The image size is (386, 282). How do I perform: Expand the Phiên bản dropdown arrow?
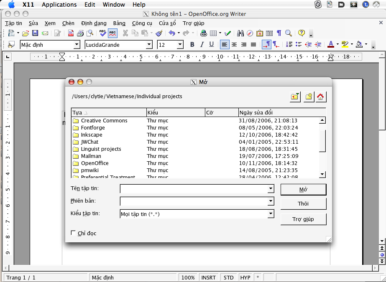click(x=271, y=201)
